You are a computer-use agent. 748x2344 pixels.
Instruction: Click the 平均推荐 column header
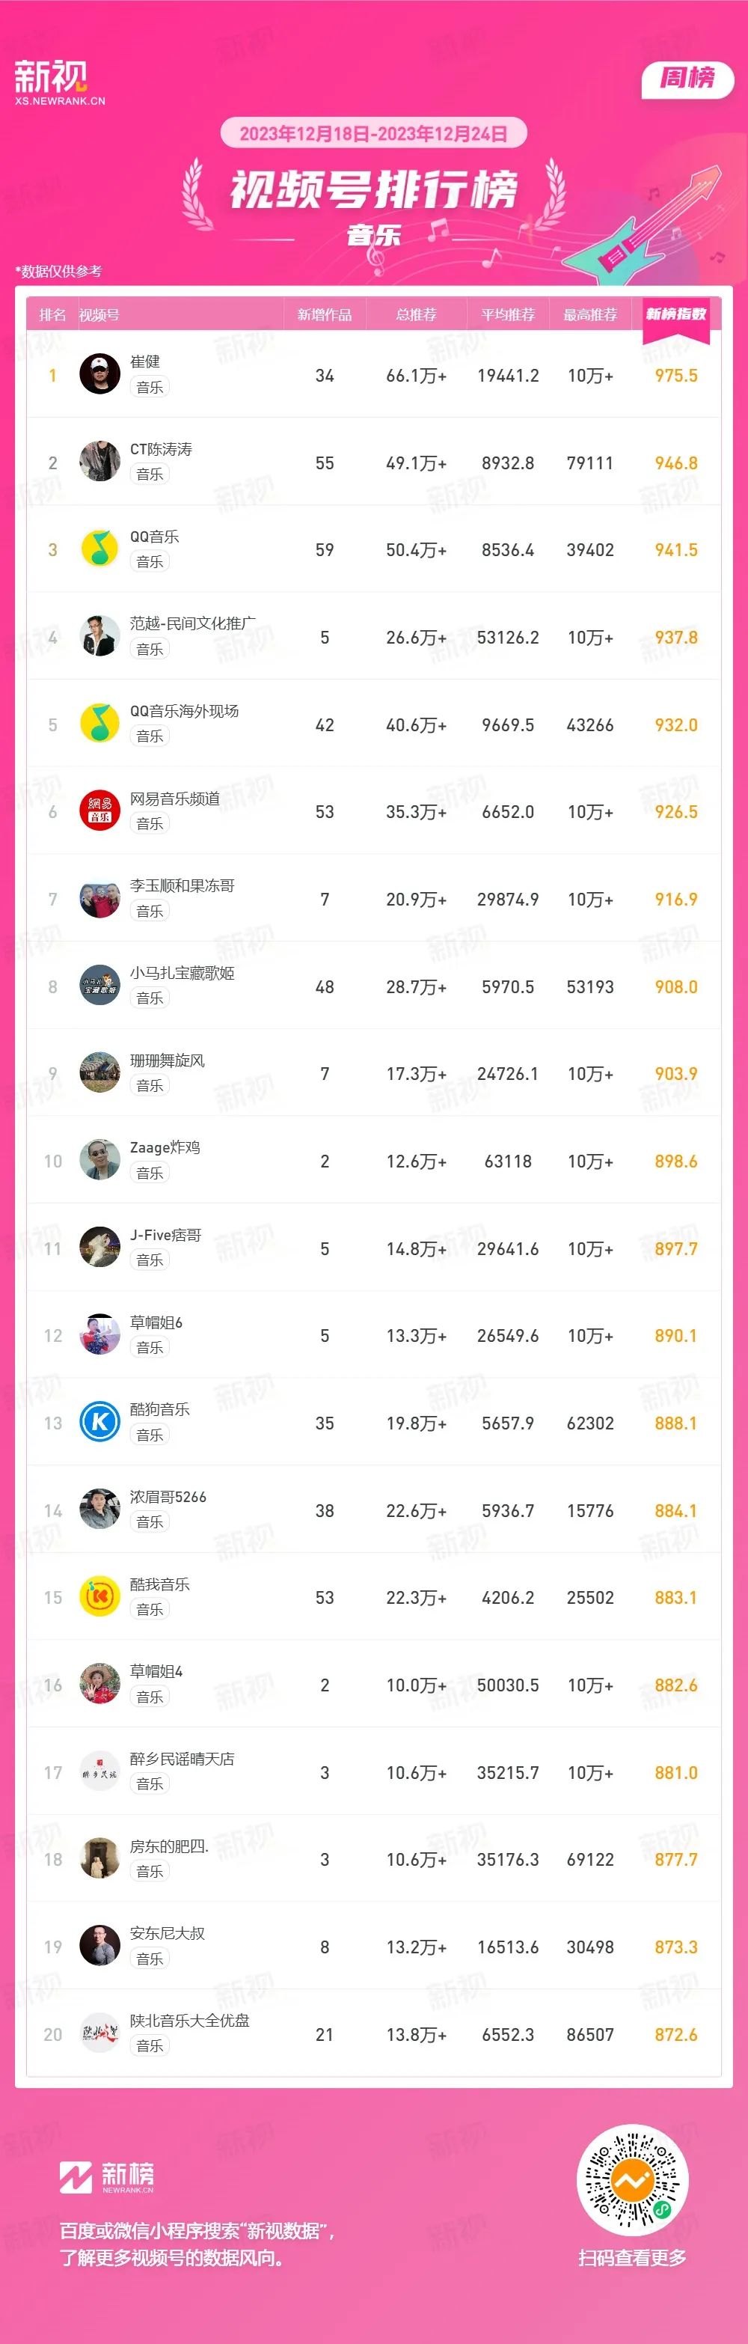(508, 315)
